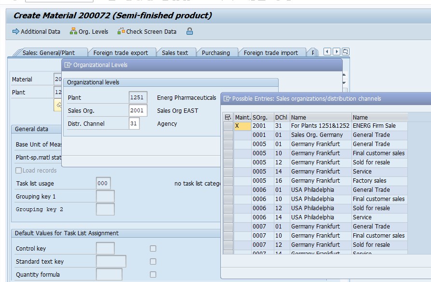
Task: Click the table settings icon in header
Action: pos(228,117)
